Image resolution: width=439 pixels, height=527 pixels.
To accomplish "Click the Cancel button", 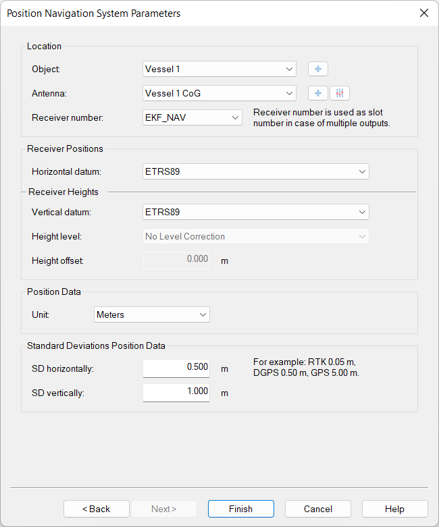I will click(x=317, y=509).
